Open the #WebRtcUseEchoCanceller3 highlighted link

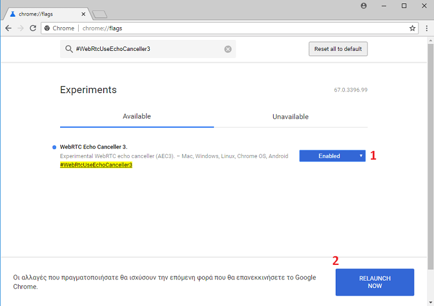point(96,165)
